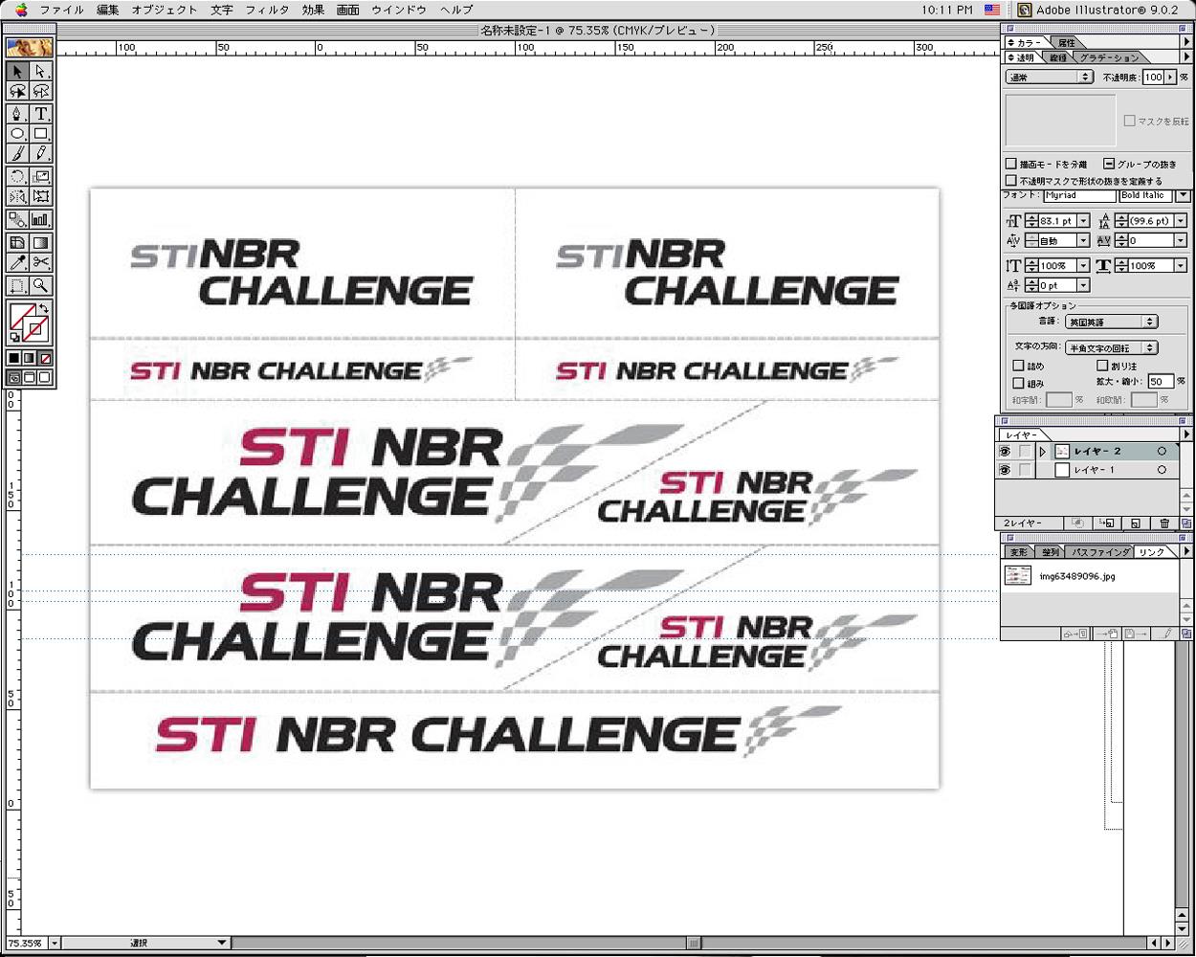Check the 組み option
Screen dimensions: 1196x957
click(x=1018, y=383)
